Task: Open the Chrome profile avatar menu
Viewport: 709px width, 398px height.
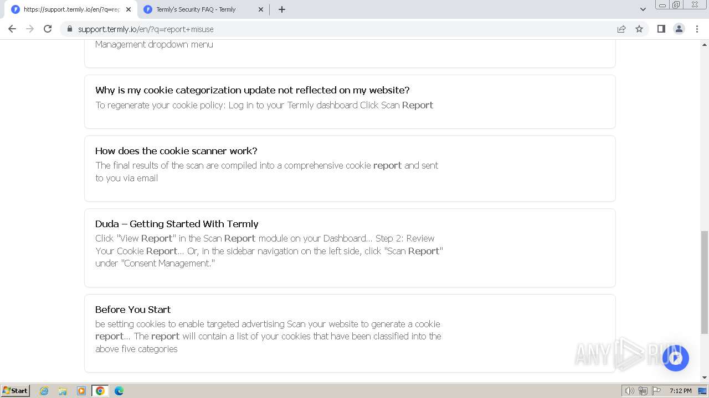Action: click(x=679, y=29)
